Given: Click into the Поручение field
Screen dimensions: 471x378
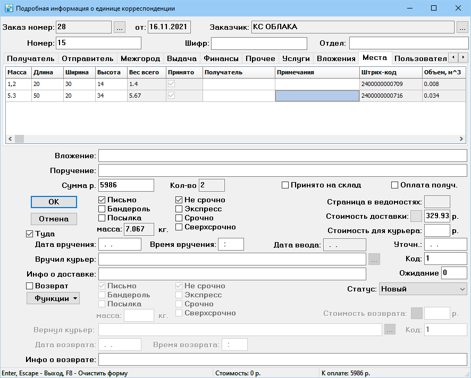Looking at the screenshot, I should pyautogui.click(x=283, y=170).
